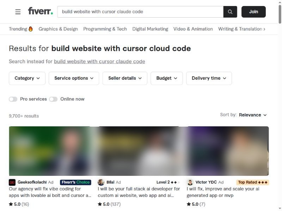
Task: Open gig 'full stack ai developer'
Action: (139, 192)
